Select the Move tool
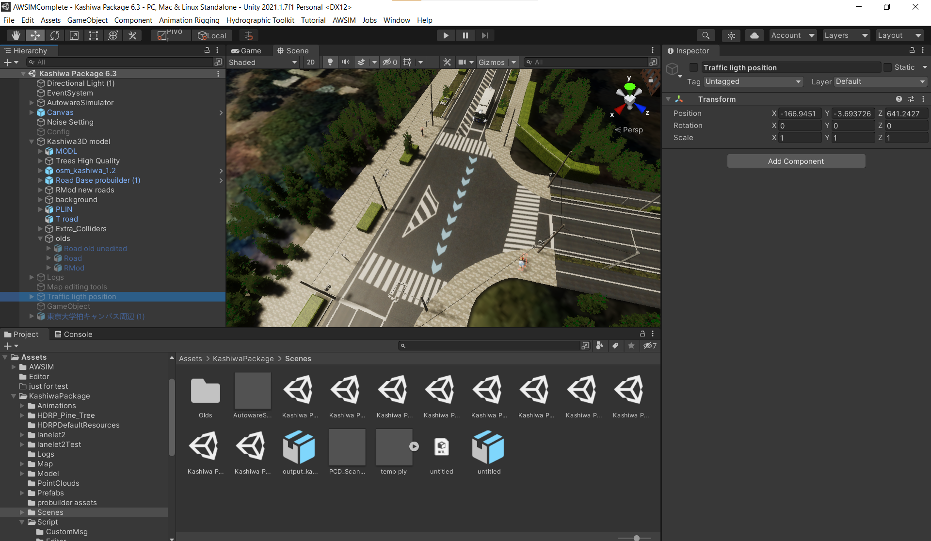The image size is (931, 541). (35, 35)
